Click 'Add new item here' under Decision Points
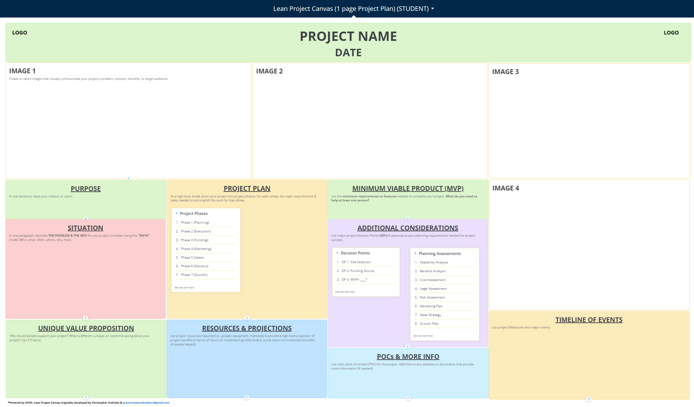The width and height of the screenshot is (694, 407). pos(345,292)
